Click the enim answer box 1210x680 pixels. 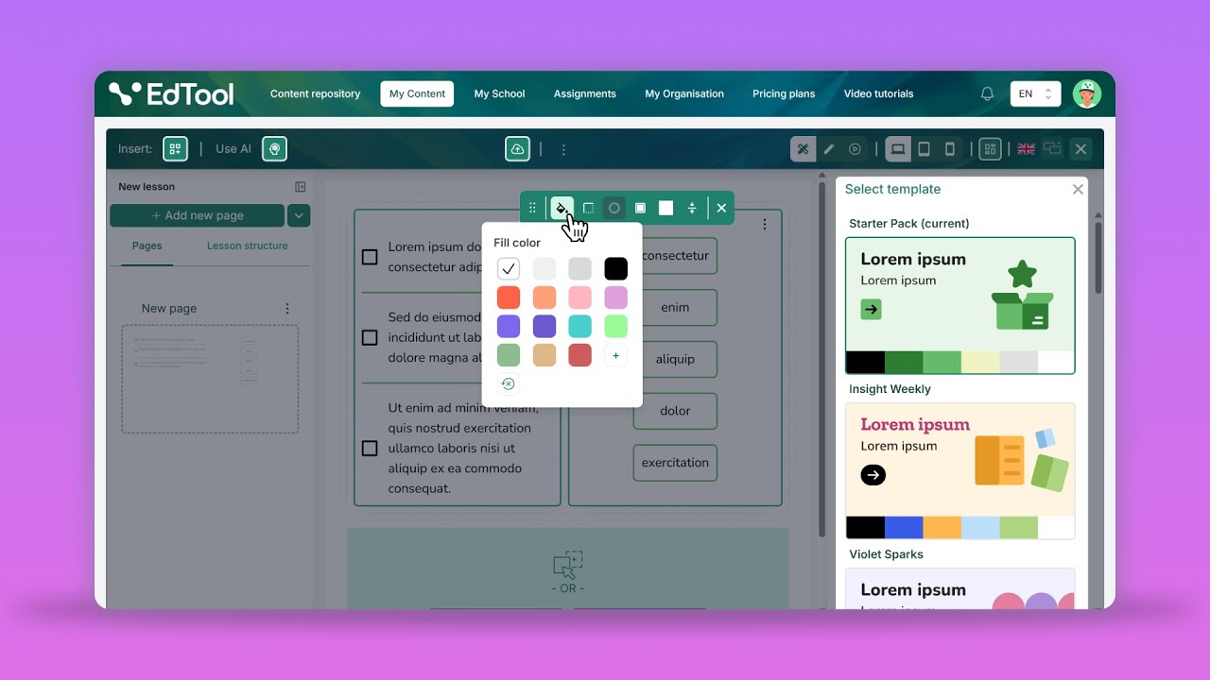[x=675, y=307]
